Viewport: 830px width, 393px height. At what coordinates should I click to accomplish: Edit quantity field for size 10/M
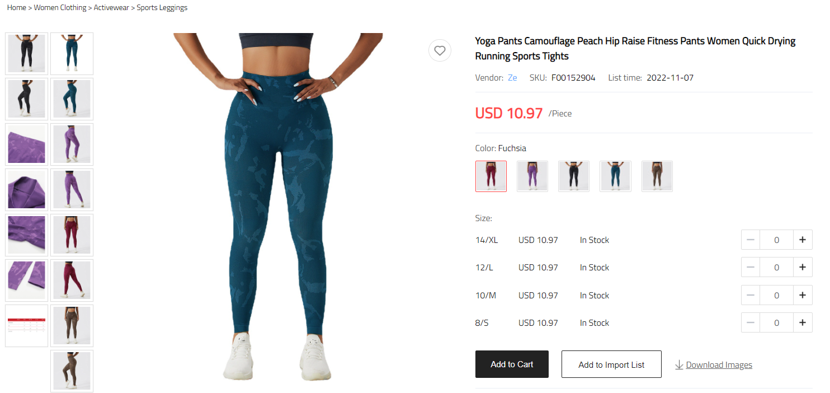click(x=776, y=295)
